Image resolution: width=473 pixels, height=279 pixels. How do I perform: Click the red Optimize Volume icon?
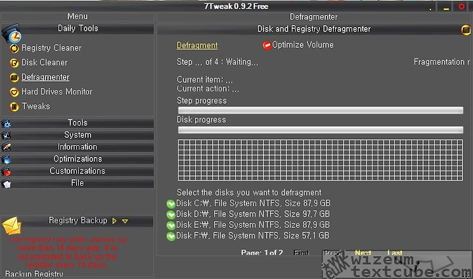click(267, 45)
